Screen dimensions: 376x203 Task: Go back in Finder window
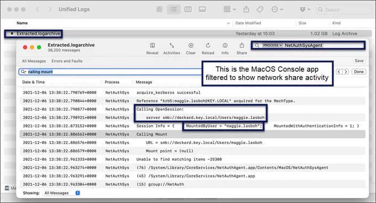coord(38,9)
